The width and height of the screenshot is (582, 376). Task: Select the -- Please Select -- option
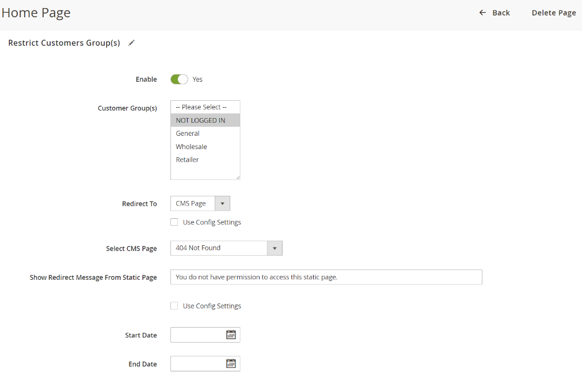tap(201, 107)
